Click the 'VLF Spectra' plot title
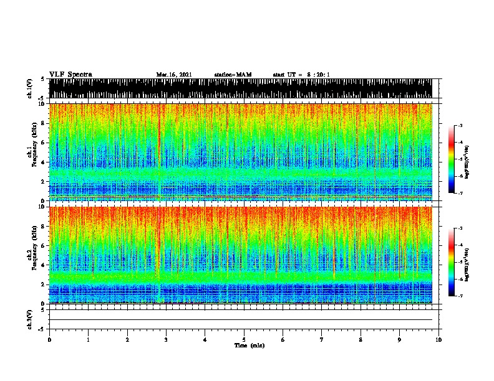 click(70, 75)
